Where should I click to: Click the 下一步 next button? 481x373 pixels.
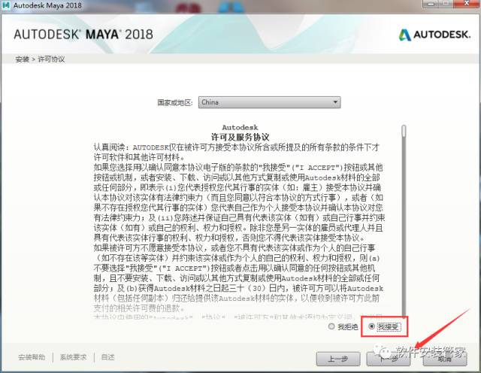[389, 359]
